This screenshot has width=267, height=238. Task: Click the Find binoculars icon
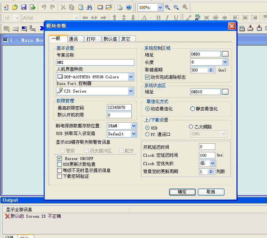pos(89,7)
